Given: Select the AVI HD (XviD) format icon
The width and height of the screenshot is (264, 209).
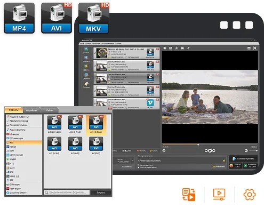Looking at the screenshot, I should 75,123.
